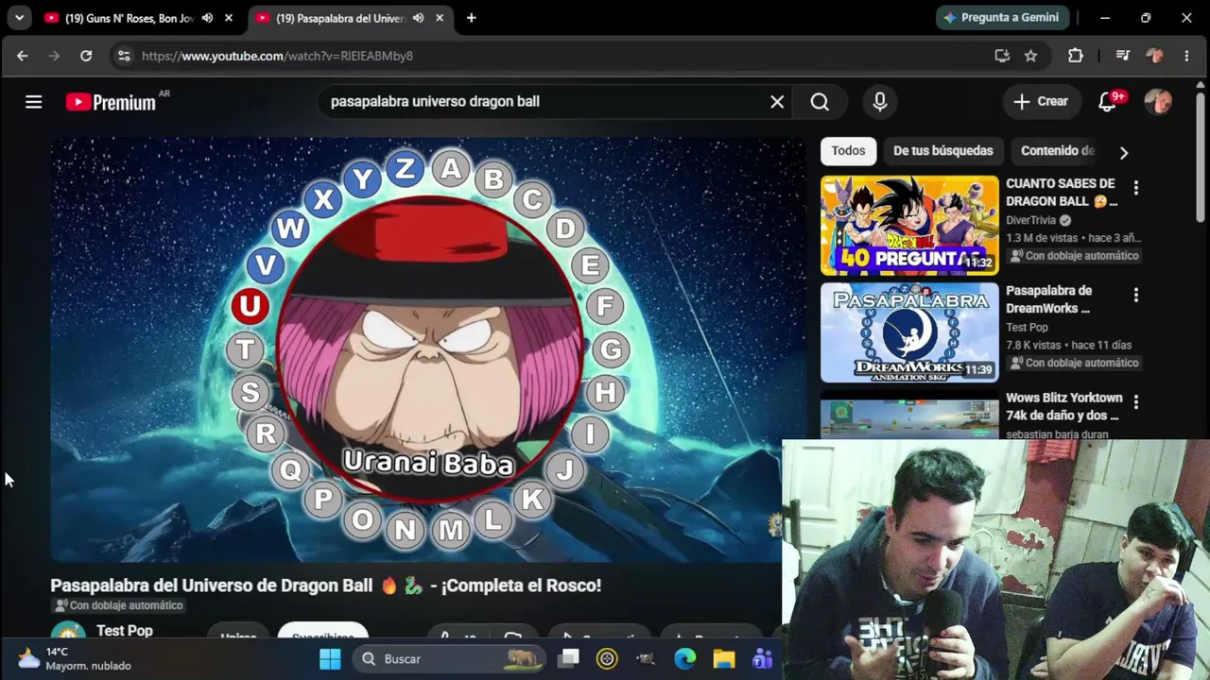Open the tab search dropdown arrow
The image size is (1210, 680).
coord(19,18)
